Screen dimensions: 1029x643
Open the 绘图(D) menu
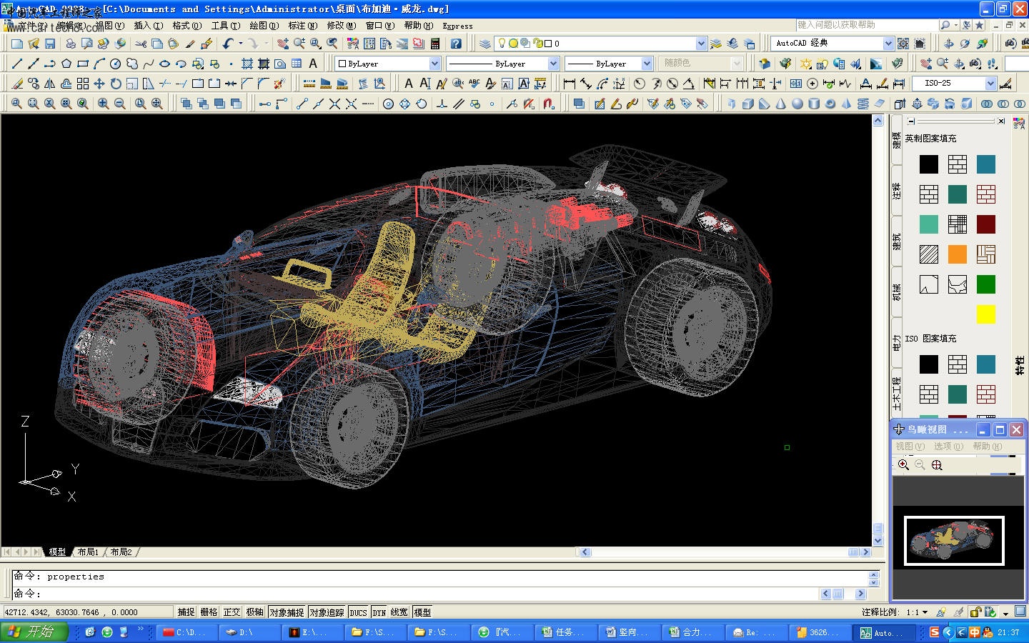[x=264, y=26]
